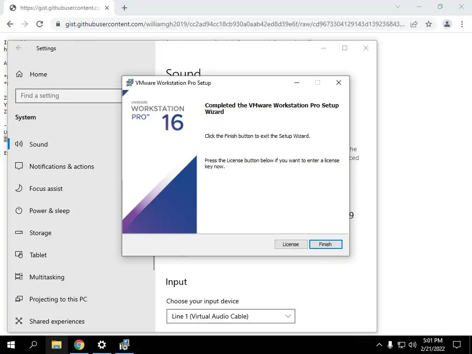Switch to VMware installer in the taskbar
Screen dimensions: 472x354
[x=124, y=345]
